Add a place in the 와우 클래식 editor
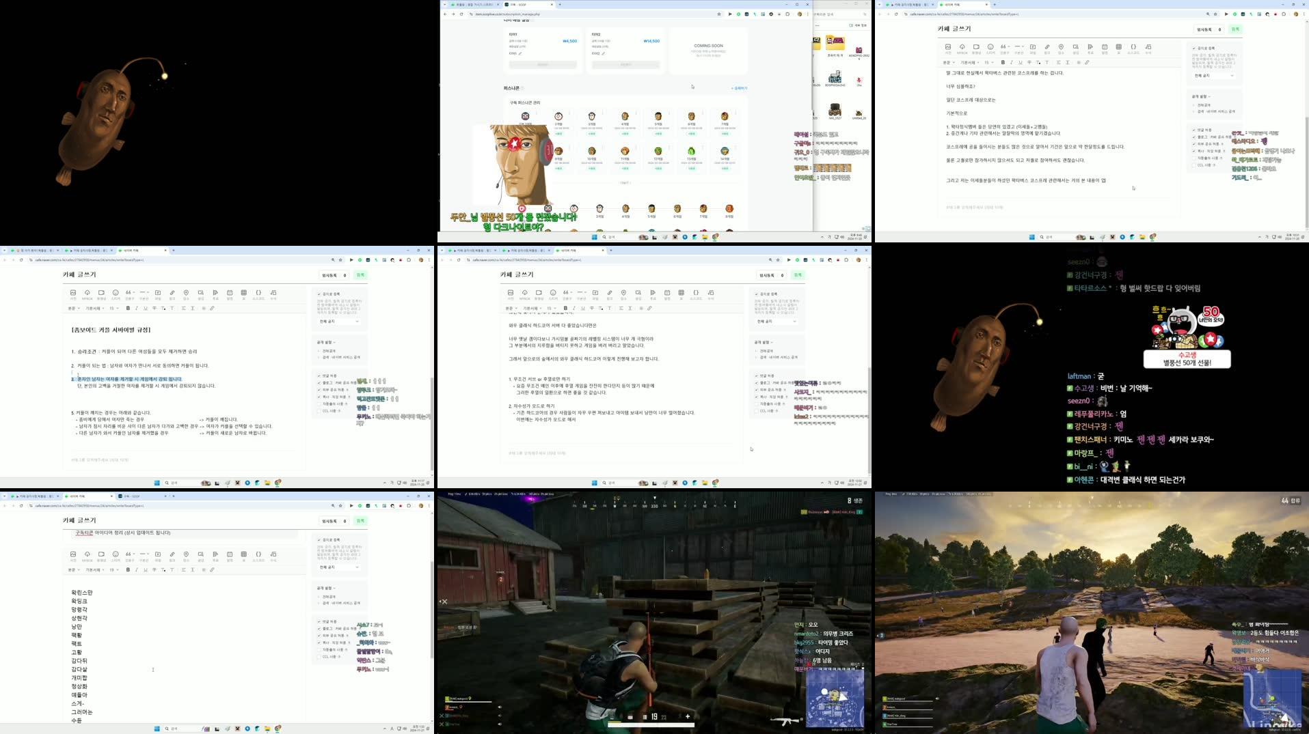The image size is (1309, 734). pyautogui.click(x=623, y=294)
